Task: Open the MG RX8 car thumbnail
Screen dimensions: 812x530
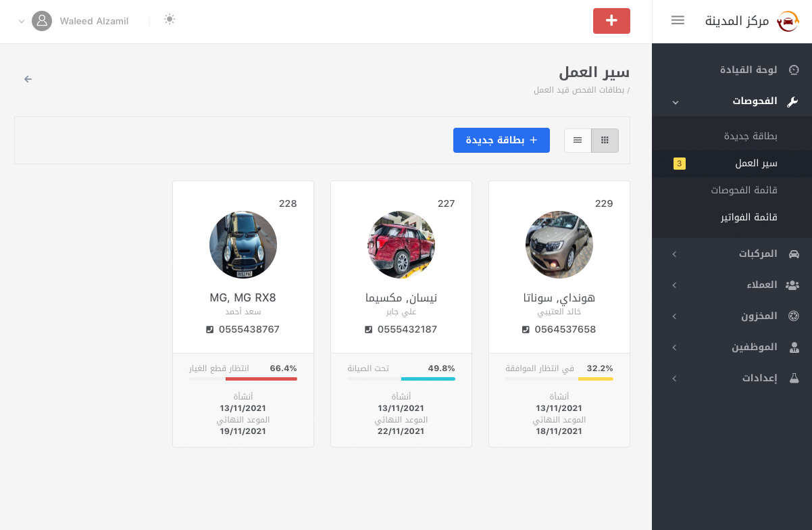Action: coord(243,245)
